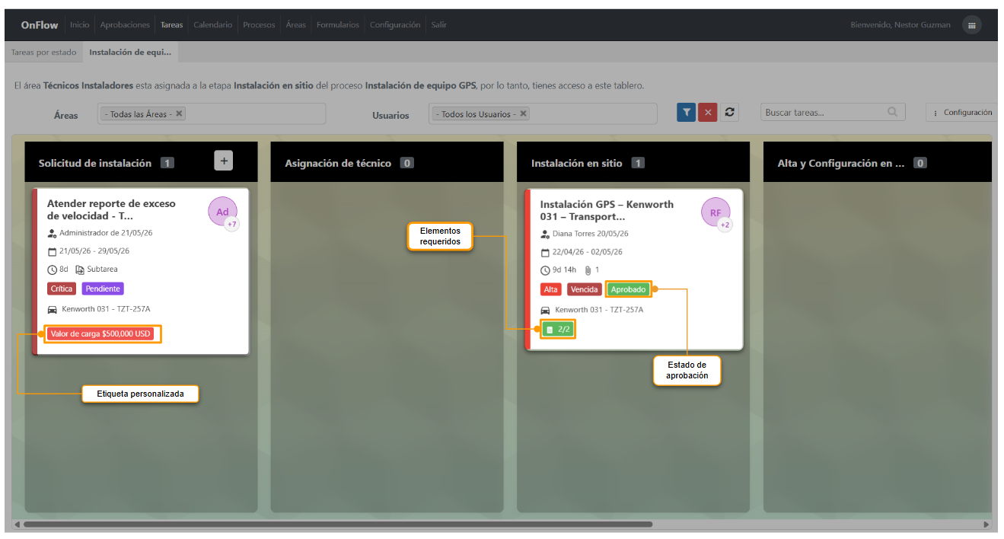Open the 'Instalación GPS – Kenworth 031' card title

point(607,210)
